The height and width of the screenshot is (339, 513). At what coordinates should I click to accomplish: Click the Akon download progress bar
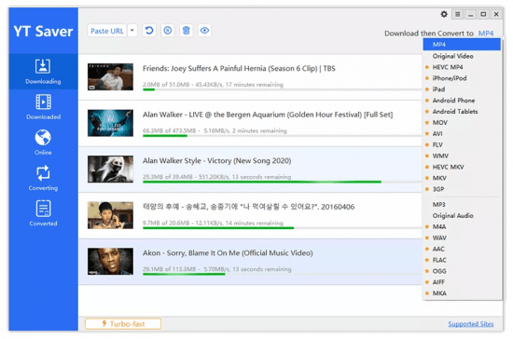tap(282, 275)
